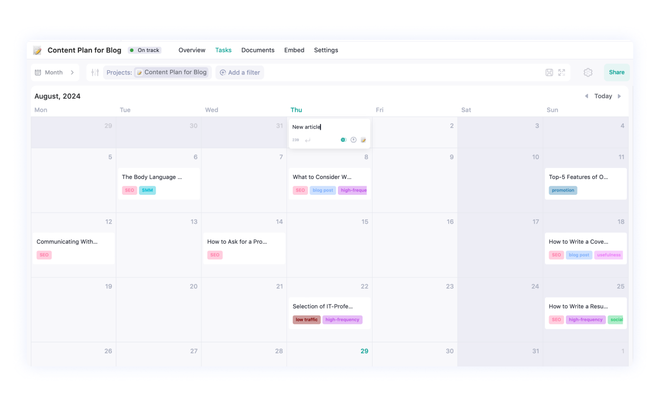Open the assignee avatar icon on New article
660x420 pixels.
coord(353,140)
